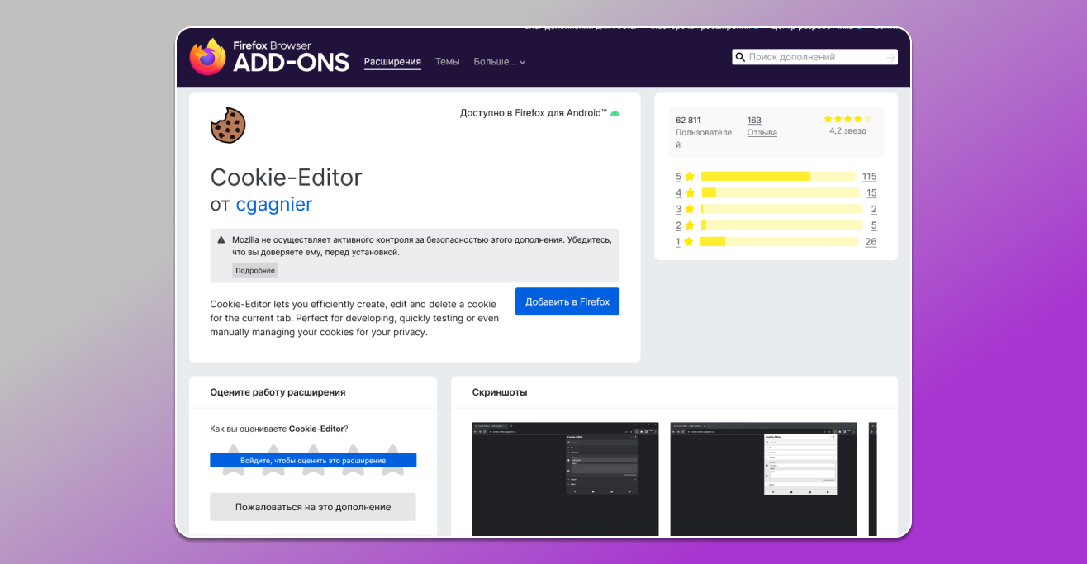The image size is (1087, 564).
Task: Open the first screenshot thumbnail
Action: pyautogui.click(x=565, y=479)
